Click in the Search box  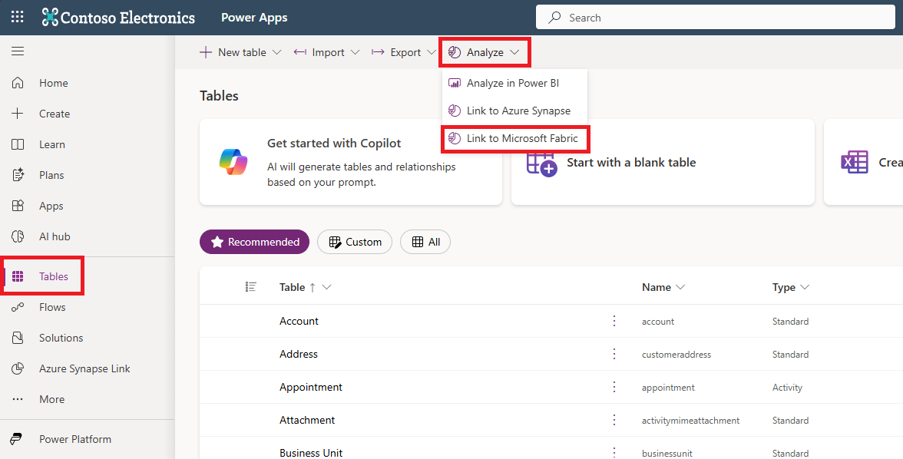click(x=716, y=18)
